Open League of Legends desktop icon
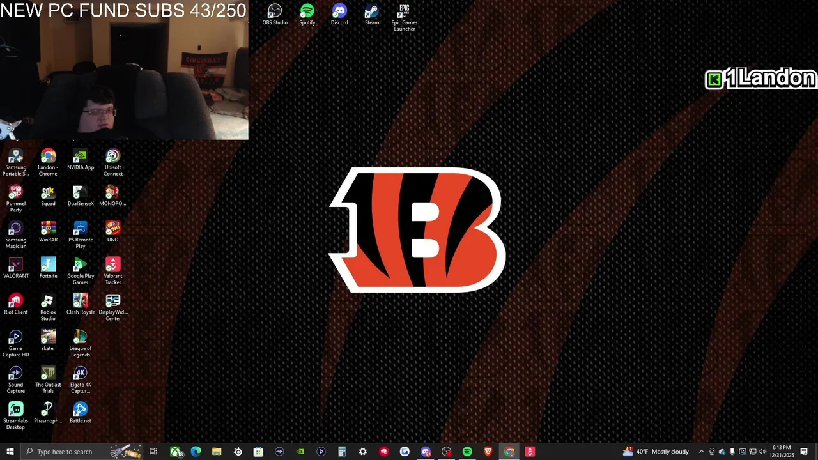 (x=81, y=344)
